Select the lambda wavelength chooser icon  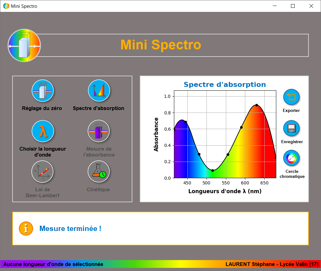click(x=43, y=131)
